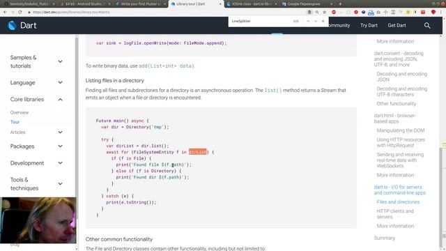Select the Library tour | Dart tab
Screen dimensions: 446x251
[196, 4]
